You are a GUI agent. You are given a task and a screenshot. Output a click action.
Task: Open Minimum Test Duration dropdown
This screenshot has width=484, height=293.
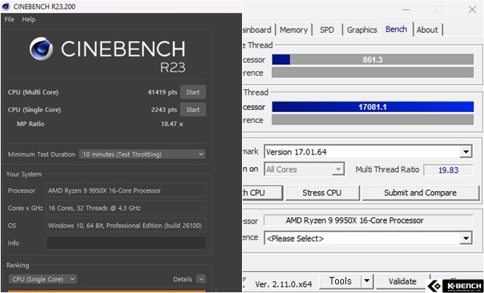click(142, 155)
